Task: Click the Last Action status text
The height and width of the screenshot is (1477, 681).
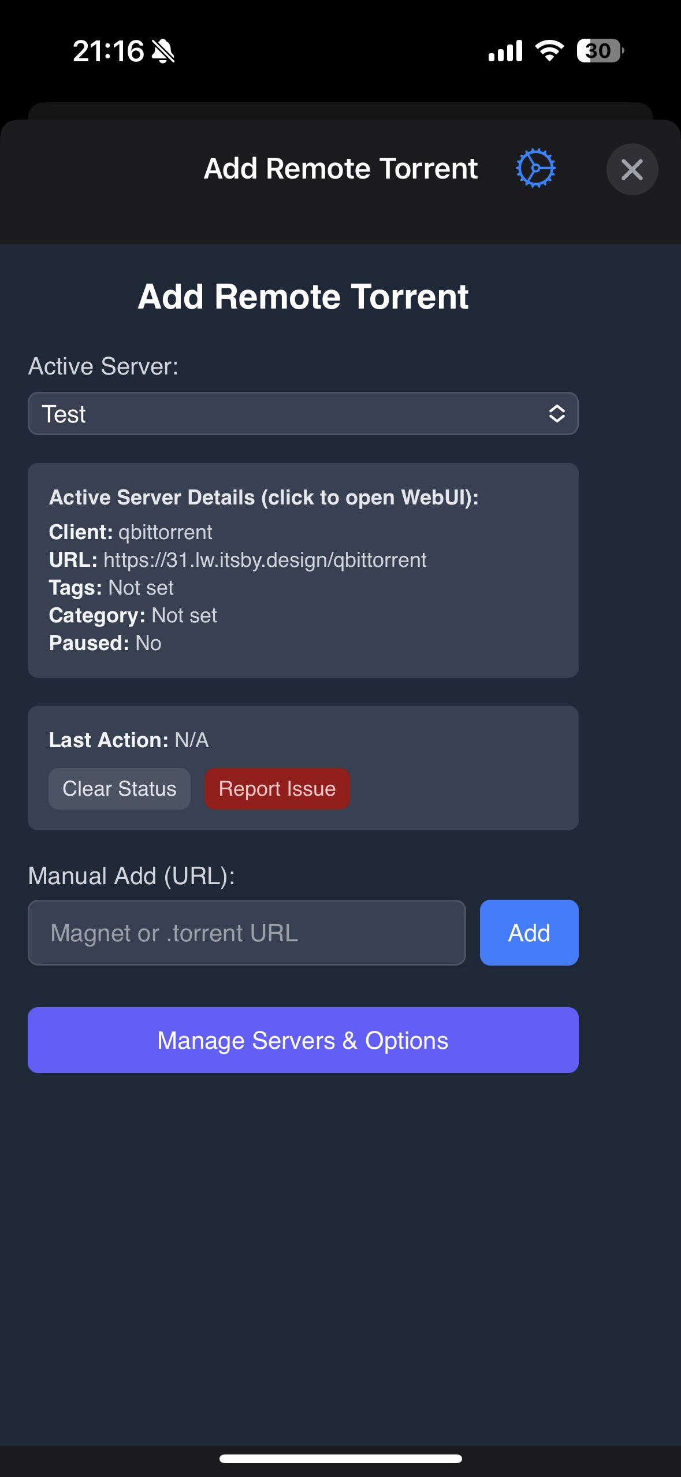Action: pos(129,740)
